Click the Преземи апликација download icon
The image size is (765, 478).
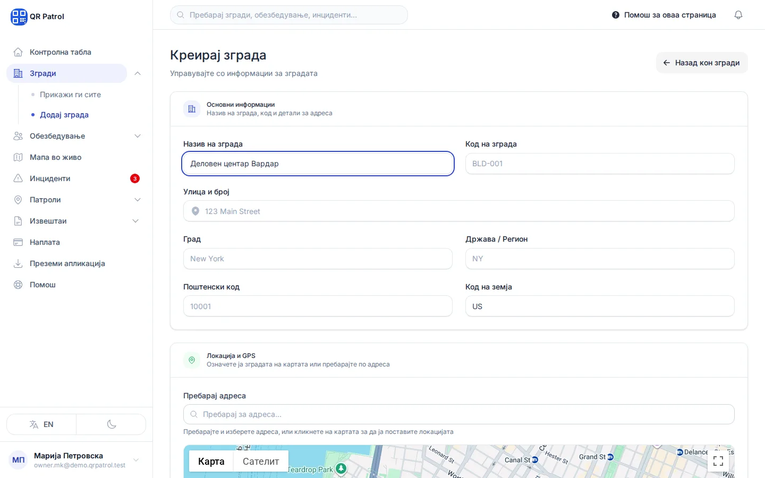(x=18, y=263)
